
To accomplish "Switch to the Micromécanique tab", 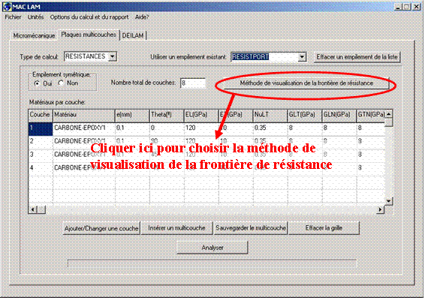I will (34, 35).
